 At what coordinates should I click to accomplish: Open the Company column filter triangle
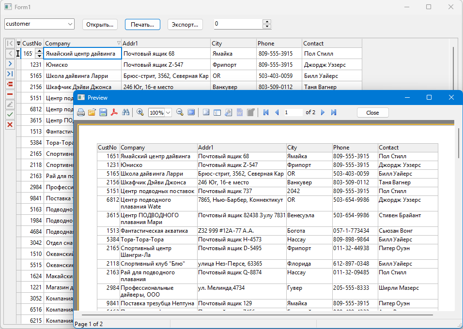[119, 43]
